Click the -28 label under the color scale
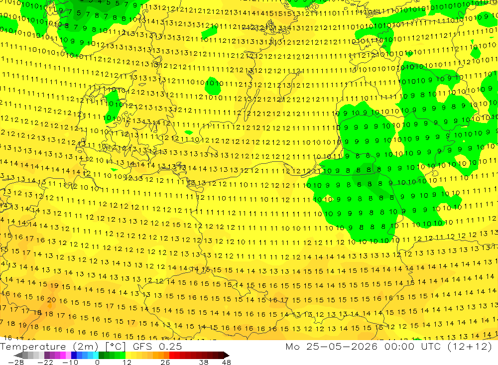Viewport: 498px width, 365px height. click(15, 362)
